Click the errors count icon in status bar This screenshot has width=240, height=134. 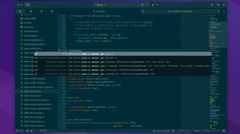(28, 130)
